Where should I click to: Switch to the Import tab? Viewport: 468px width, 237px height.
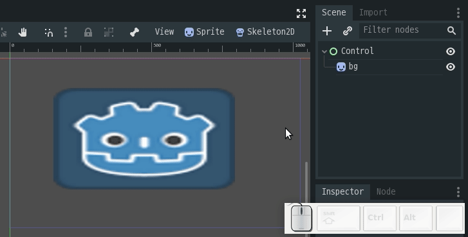[373, 12]
